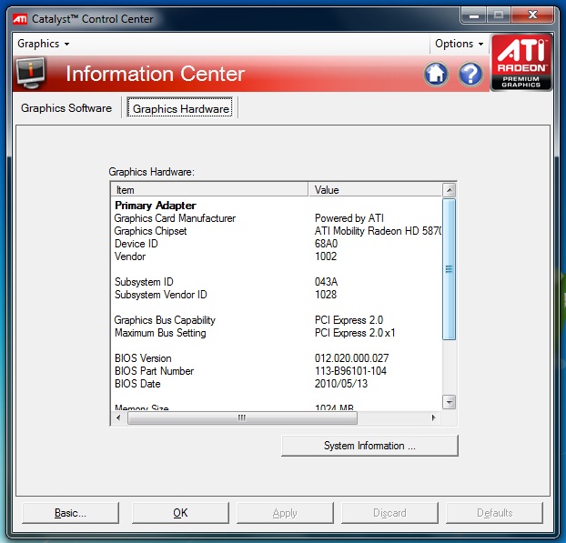Screen dimensions: 566x543
Task: Click the Device ID row label
Action: (136, 244)
